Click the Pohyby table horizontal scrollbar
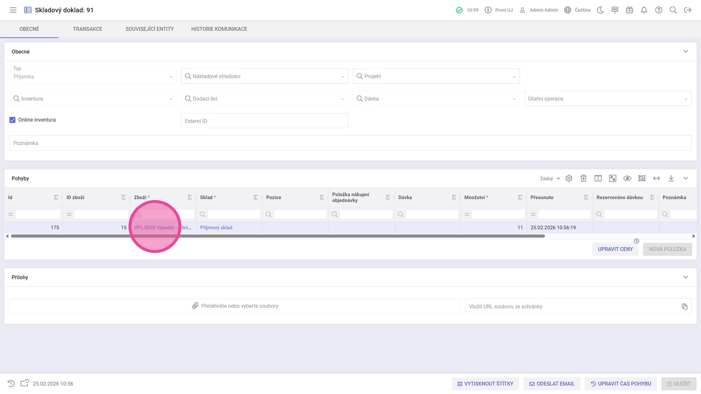Viewport: 701px width, 394px height. tap(277, 236)
